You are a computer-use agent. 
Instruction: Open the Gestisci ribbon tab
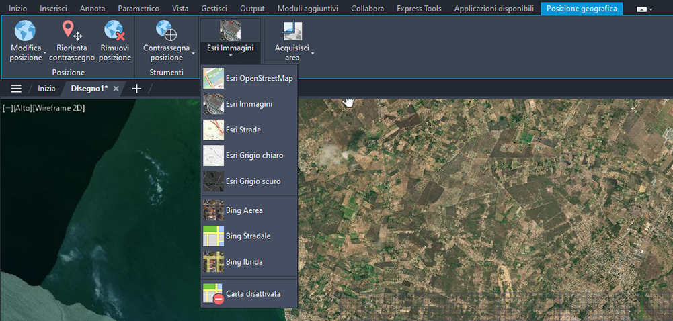click(214, 9)
